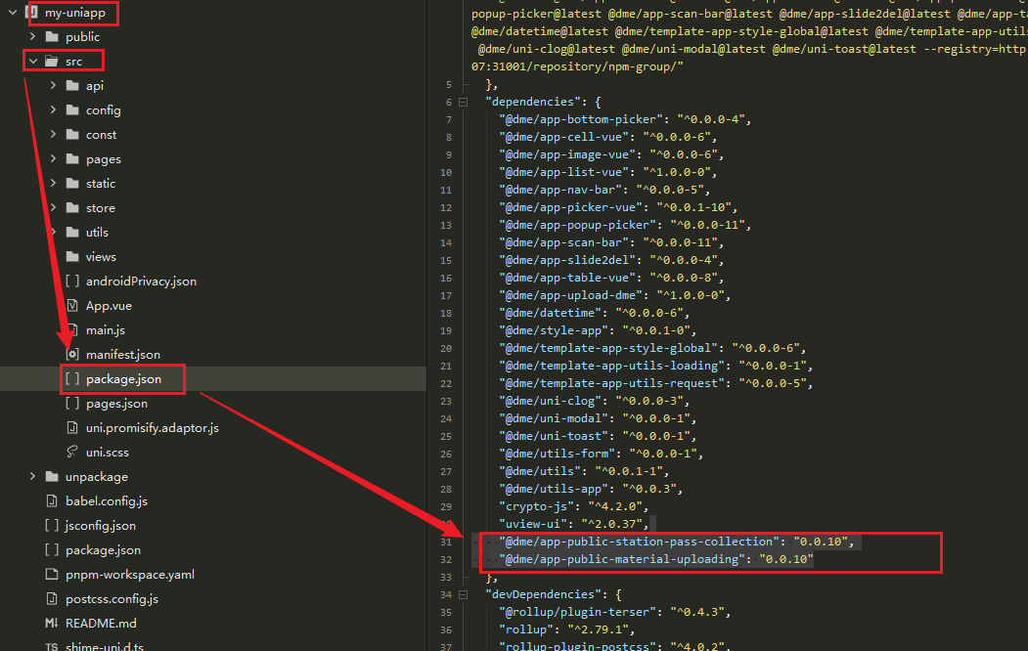The width and height of the screenshot is (1028, 651).
Task: Click the androidPrivacy.json bracket icon
Action: pyautogui.click(x=71, y=282)
